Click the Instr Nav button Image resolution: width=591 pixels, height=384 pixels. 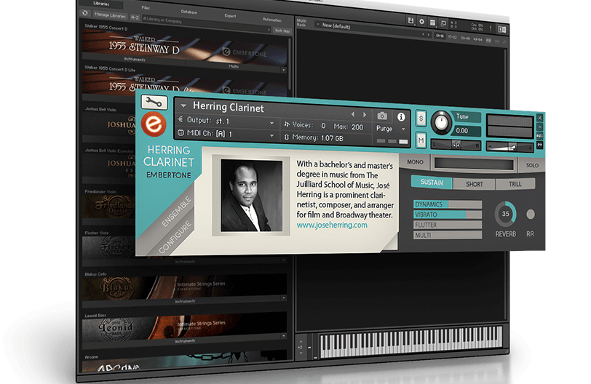click(x=282, y=31)
